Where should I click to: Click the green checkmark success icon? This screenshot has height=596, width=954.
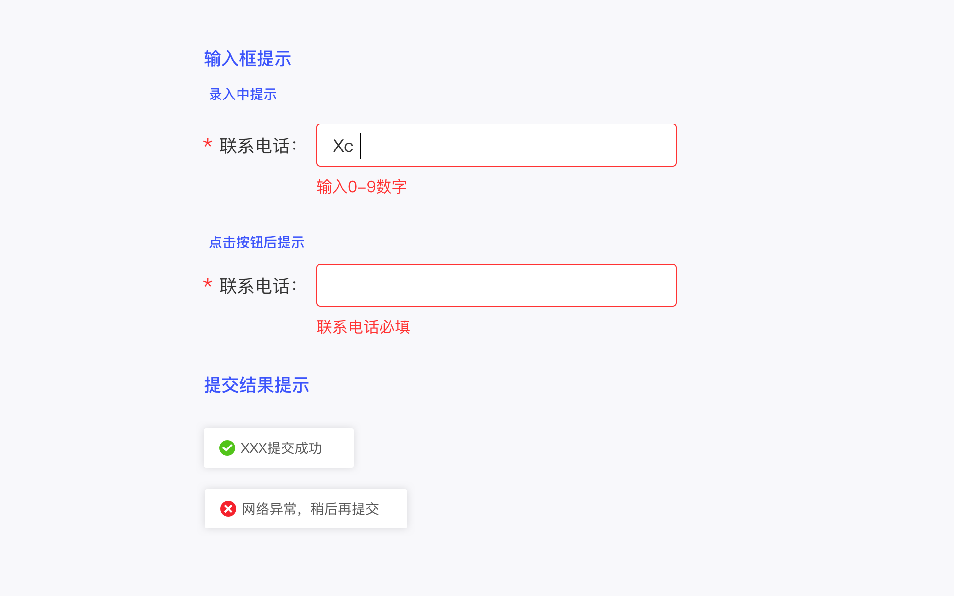pyautogui.click(x=227, y=448)
